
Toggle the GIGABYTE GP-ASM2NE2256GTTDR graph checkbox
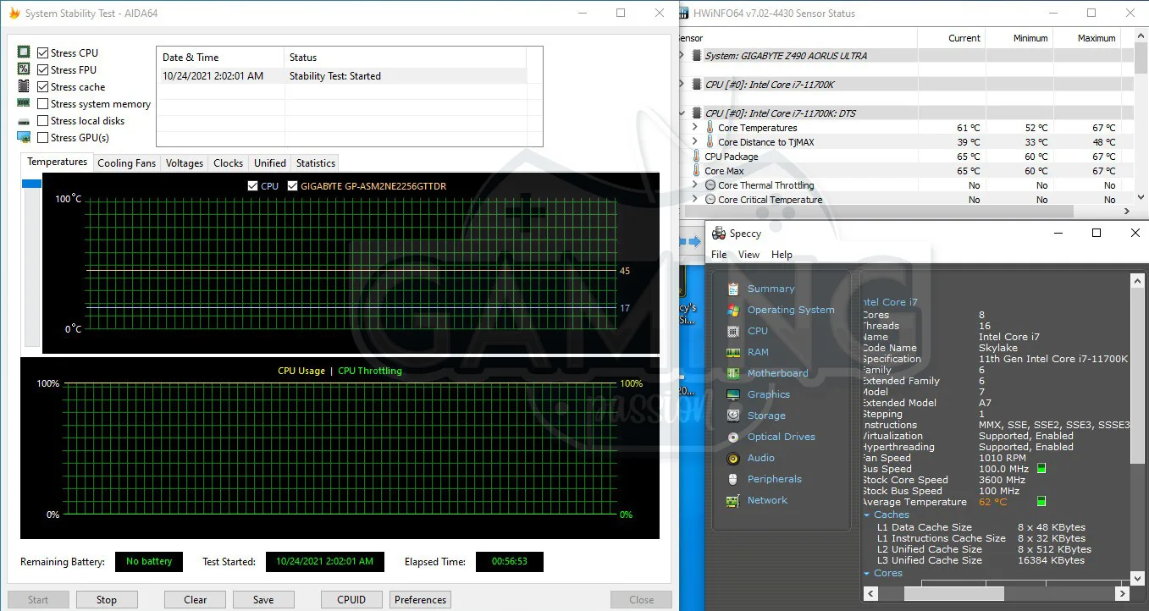click(293, 186)
